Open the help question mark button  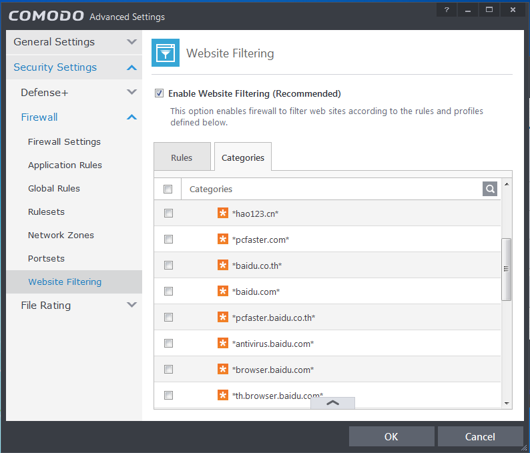[x=447, y=9]
